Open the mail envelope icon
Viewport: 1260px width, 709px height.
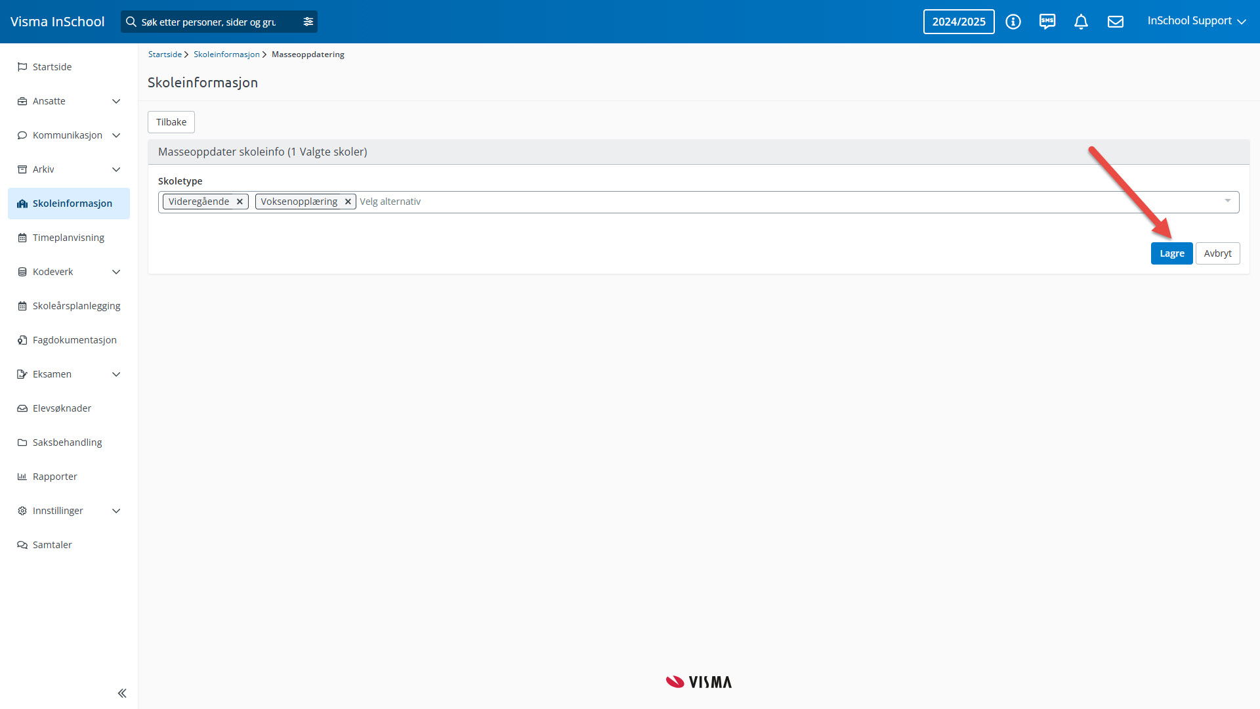point(1116,22)
